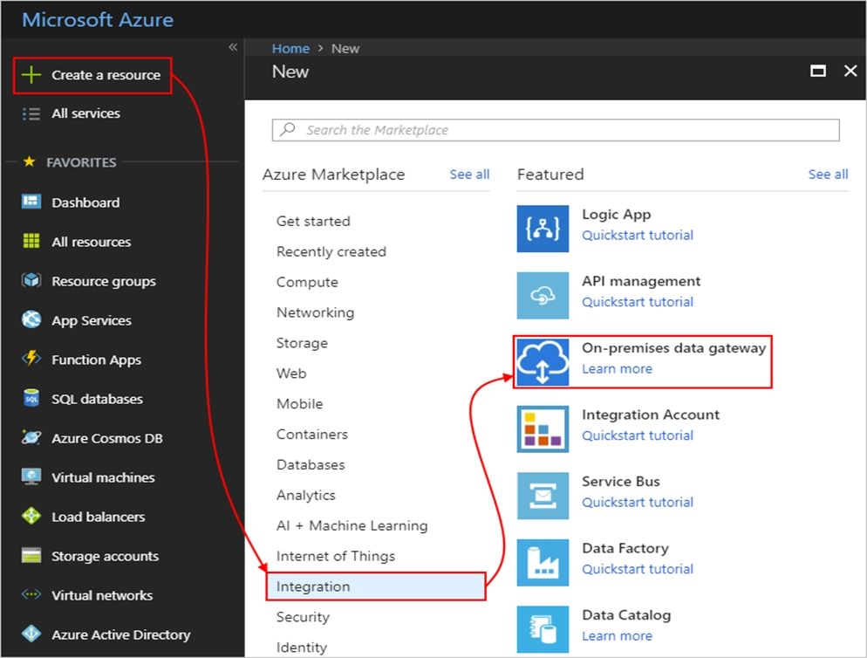
Task: Select Get started category
Action: point(313,222)
